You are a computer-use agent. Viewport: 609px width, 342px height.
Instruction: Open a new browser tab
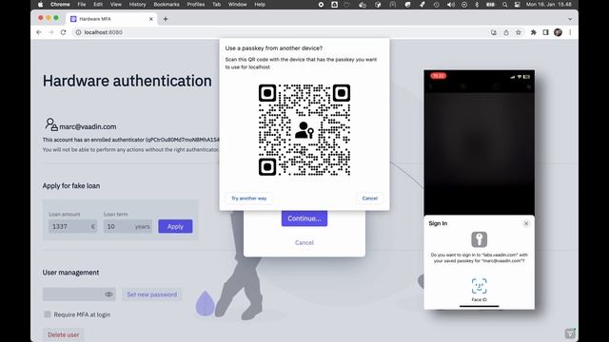[166, 19]
